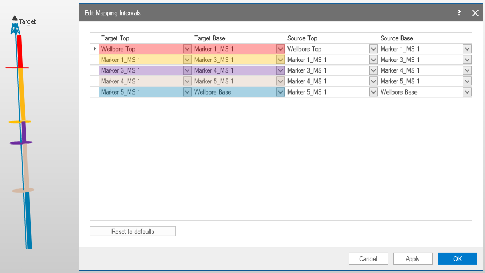This screenshot has height=273, width=485.
Task: Close the Edit Mapping Intervals dialog
Action: [x=475, y=13]
